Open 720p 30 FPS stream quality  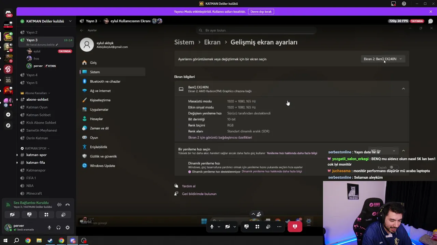[x=398, y=21]
